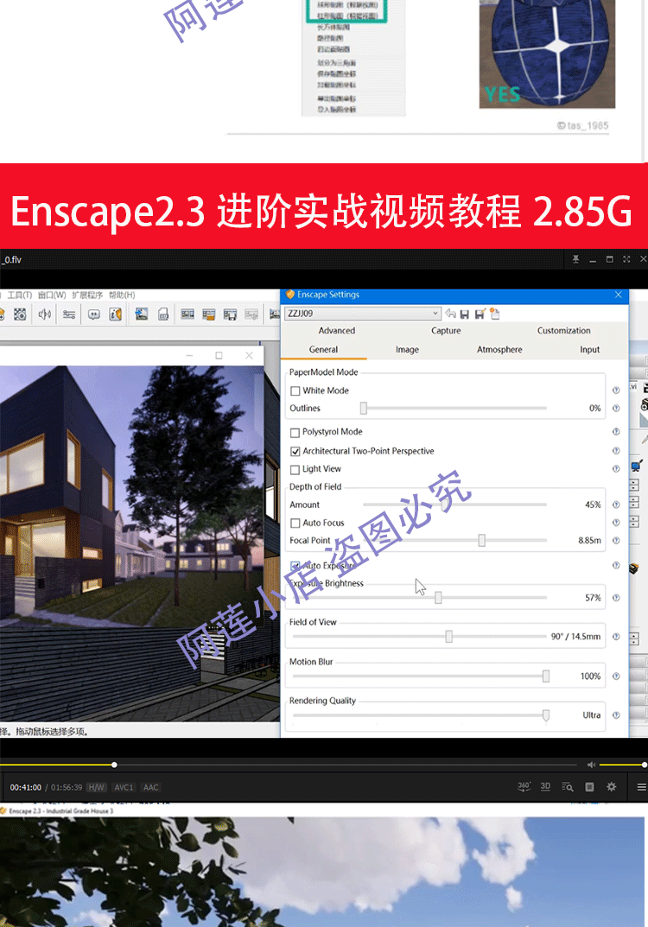Select the General tab
The height and width of the screenshot is (927, 648).
tap(323, 349)
